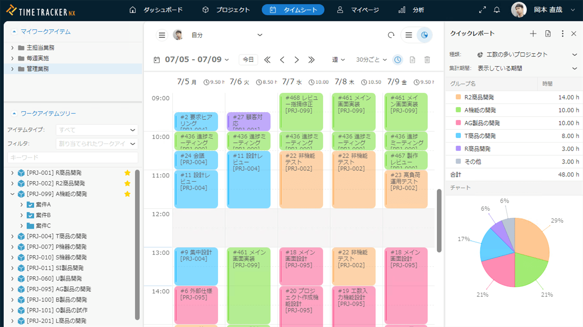Click the キーワード search input field
Screen dimensions: 583x327
[73, 157]
